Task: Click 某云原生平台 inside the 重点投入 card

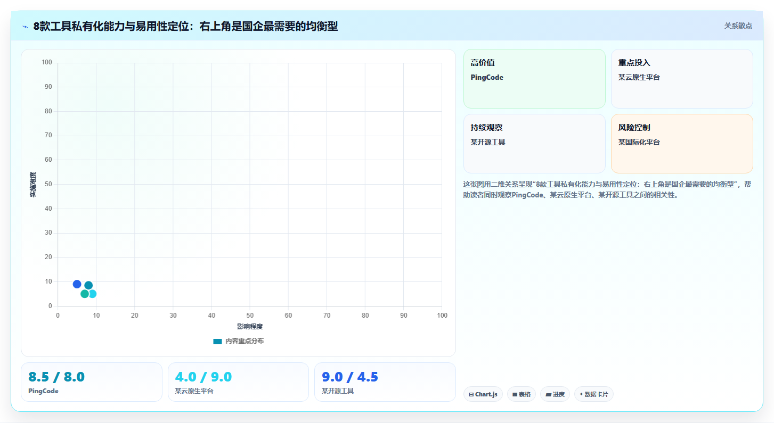Action: pyautogui.click(x=639, y=77)
